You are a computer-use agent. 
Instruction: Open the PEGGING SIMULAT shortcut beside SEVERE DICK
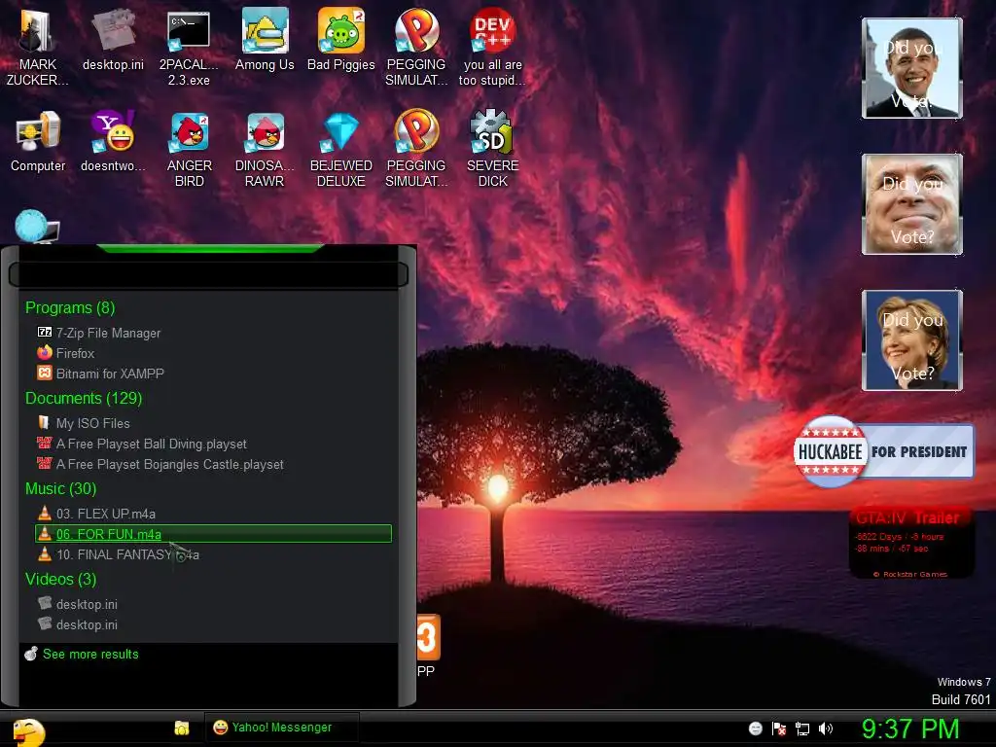tap(416, 149)
